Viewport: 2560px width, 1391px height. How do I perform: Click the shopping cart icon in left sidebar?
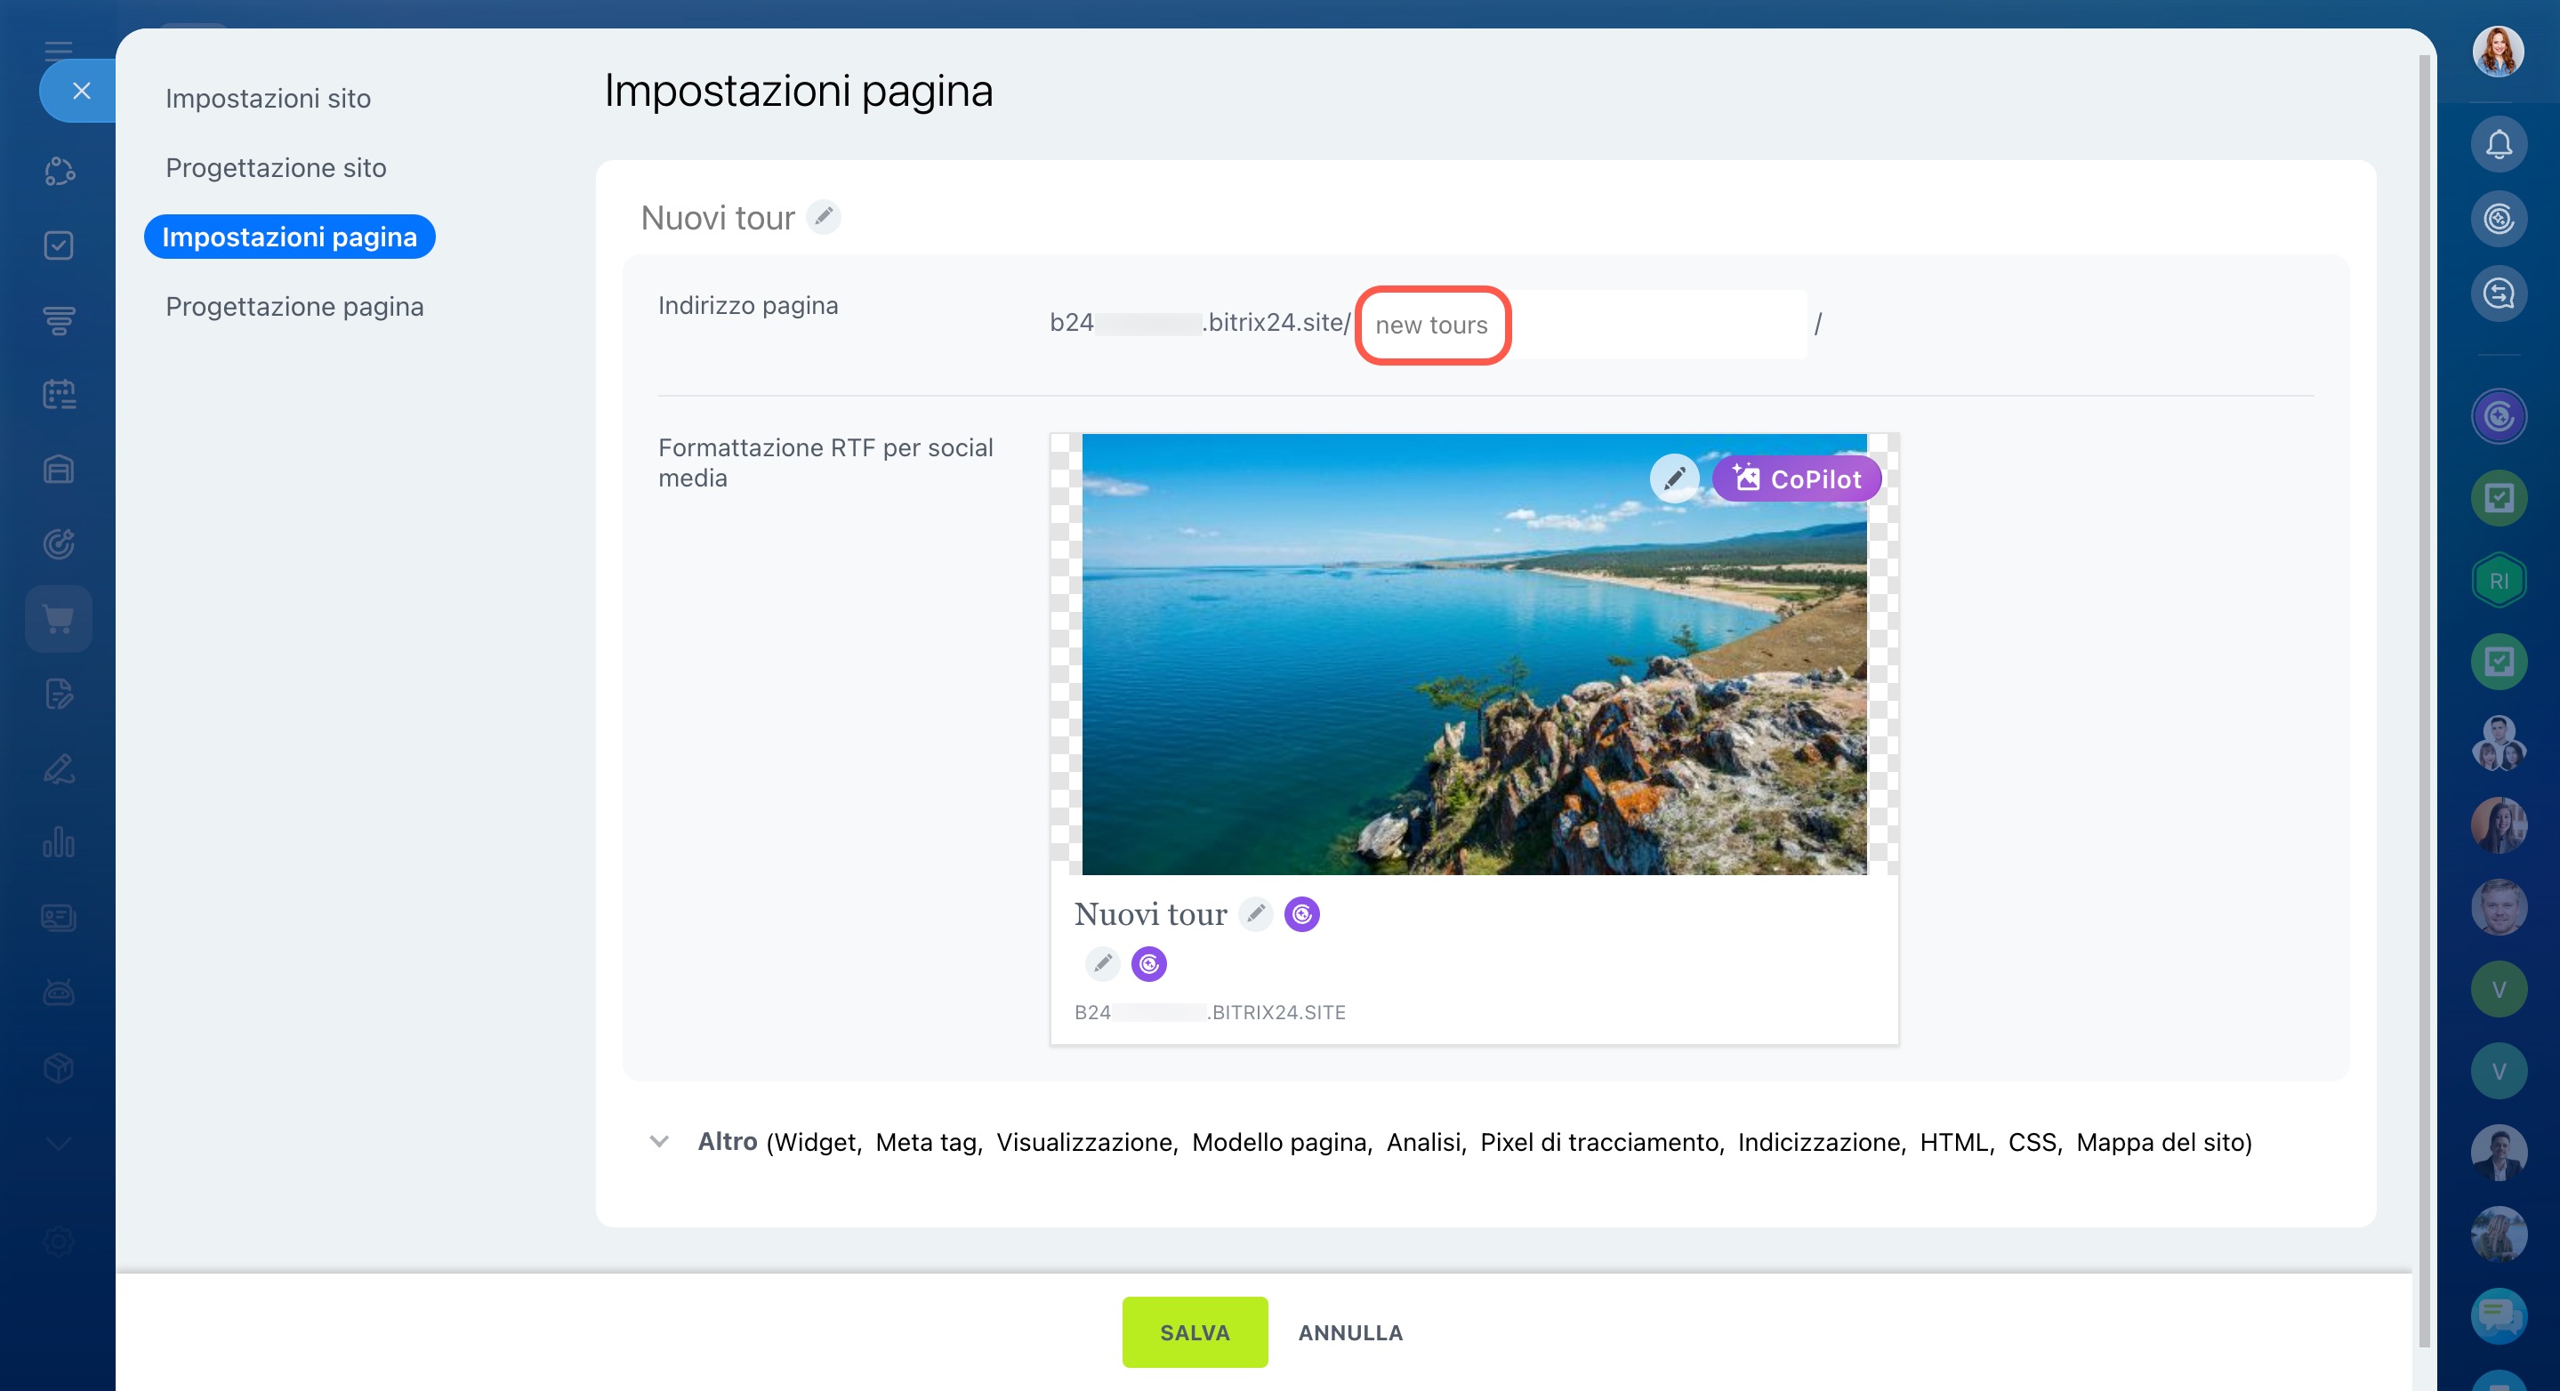click(59, 619)
